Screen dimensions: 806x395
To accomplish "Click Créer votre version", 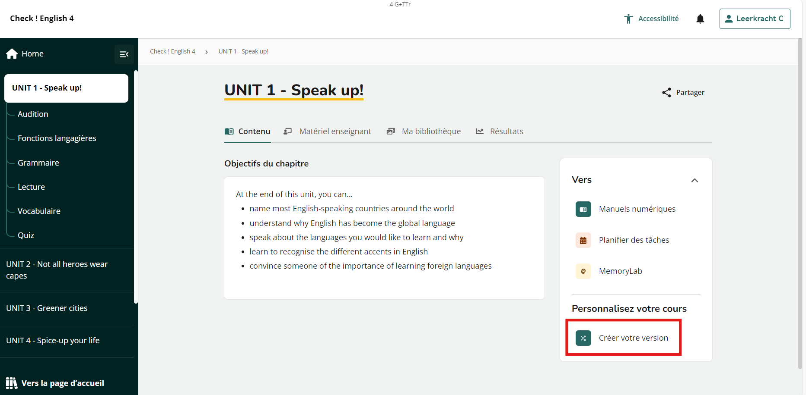I will [634, 338].
